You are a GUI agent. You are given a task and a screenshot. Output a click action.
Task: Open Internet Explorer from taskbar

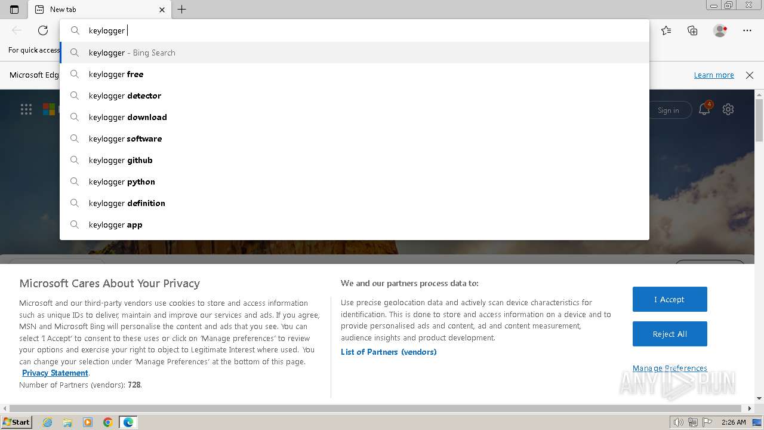pos(48,422)
